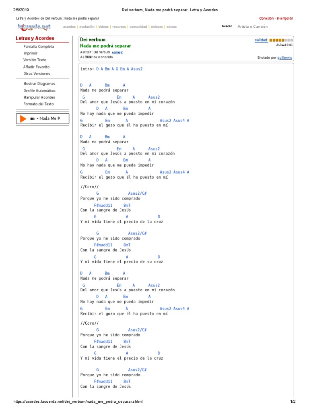Open the videos menu item

coord(103,27)
